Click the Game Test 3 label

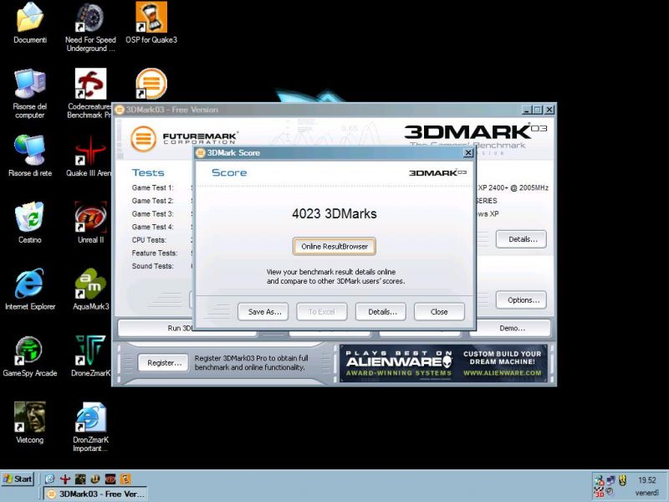(153, 213)
